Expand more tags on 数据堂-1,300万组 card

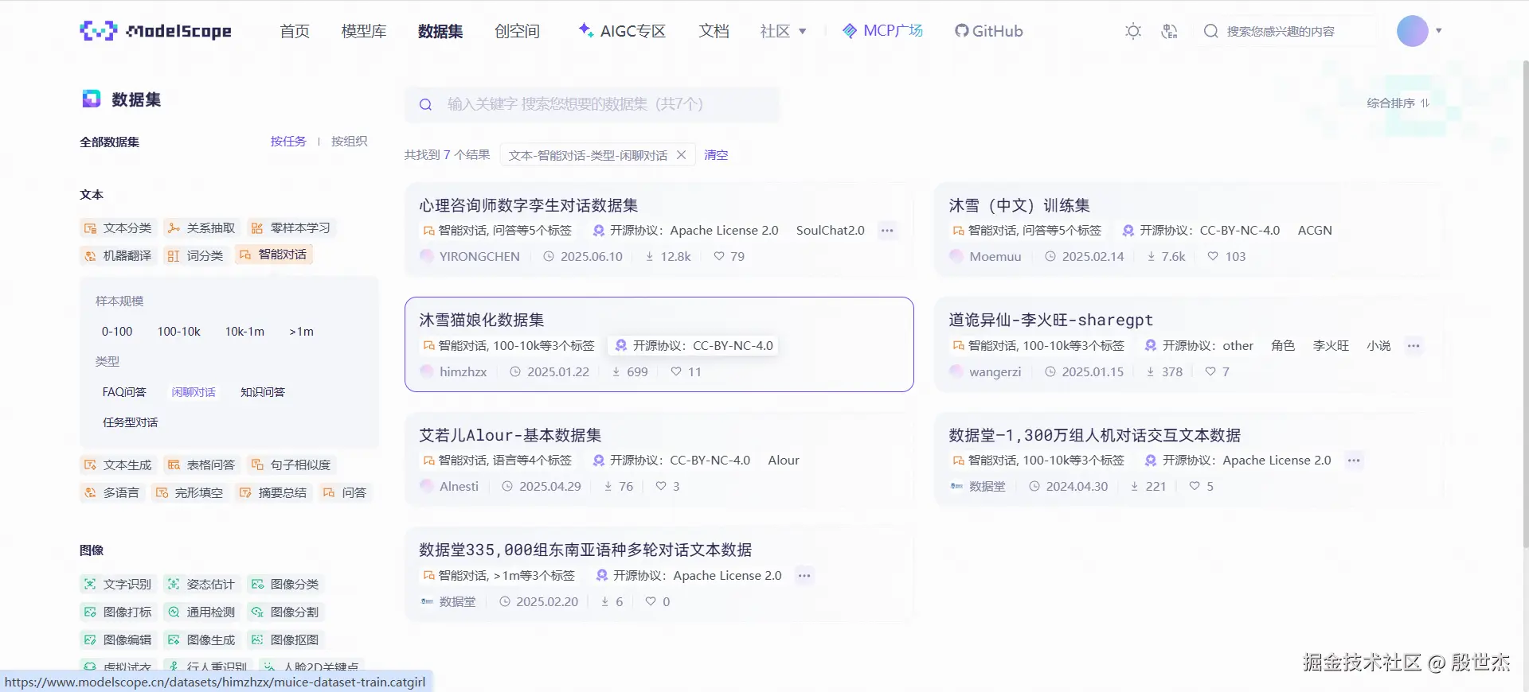point(1354,461)
